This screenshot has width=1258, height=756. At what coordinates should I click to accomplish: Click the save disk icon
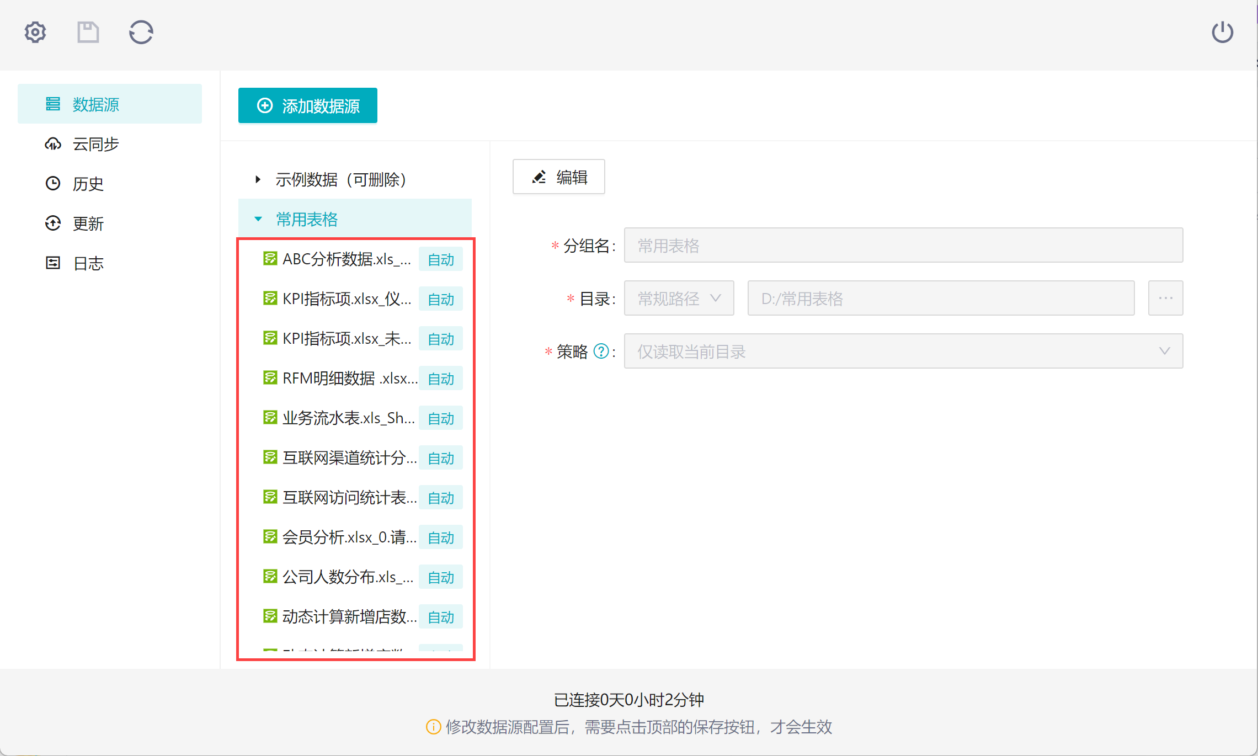tap(88, 33)
